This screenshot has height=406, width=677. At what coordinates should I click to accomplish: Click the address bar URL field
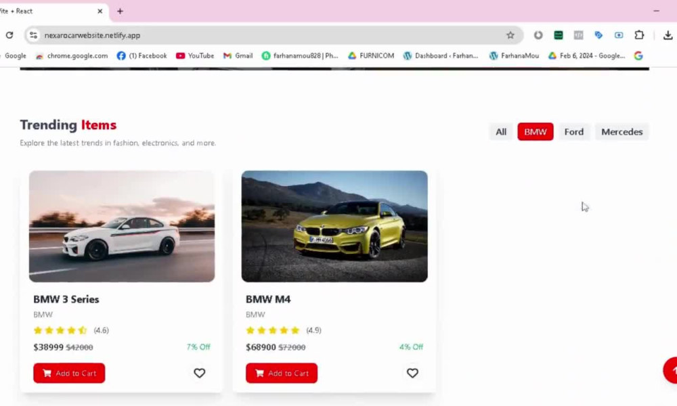274,35
